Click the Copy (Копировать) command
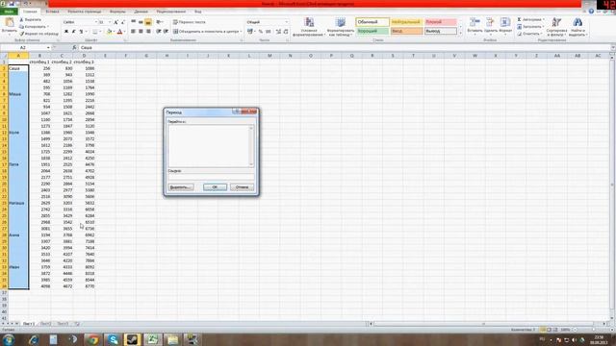 coord(34,27)
